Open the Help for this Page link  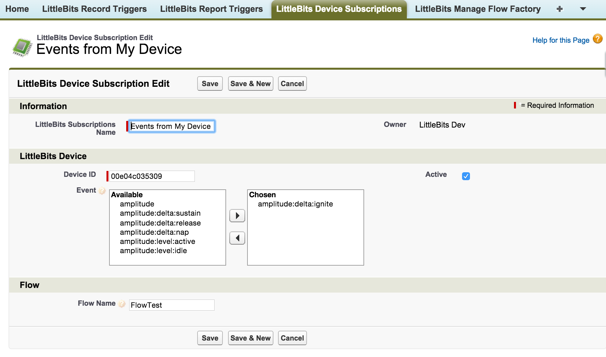coord(561,40)
